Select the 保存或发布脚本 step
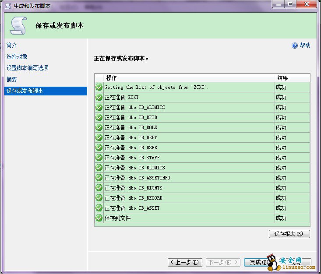Viewport: 321px width, 274px height. tap(25, 91)
